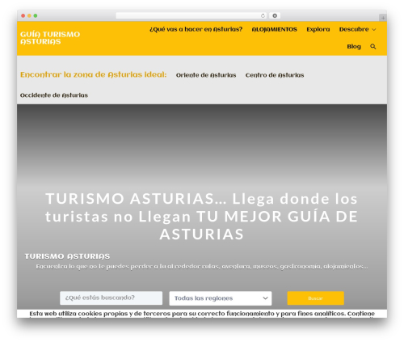Open a new browser tab with plus button
Viewport: 404px width, 342px height.
click(383, 18)
